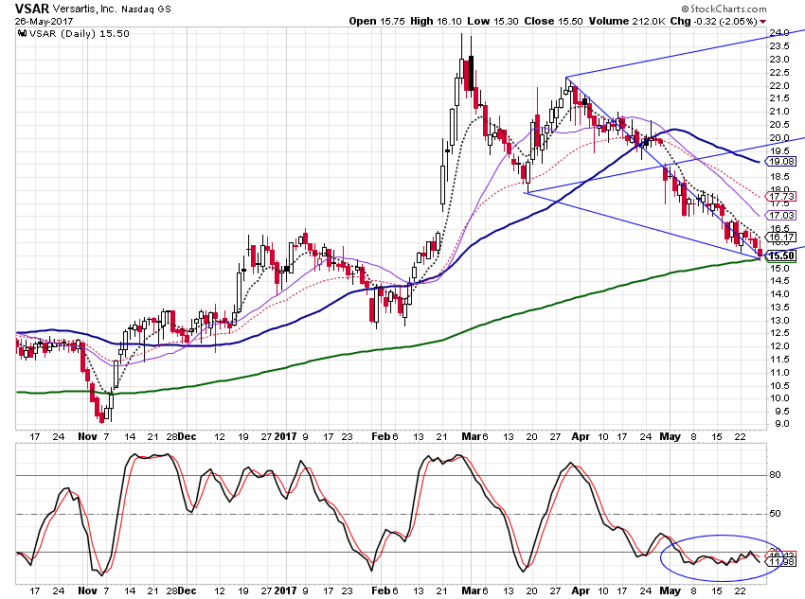Click the 16.17 moving average price tag
The height and width of the screenshot is (599, 805).
point(781,237)
